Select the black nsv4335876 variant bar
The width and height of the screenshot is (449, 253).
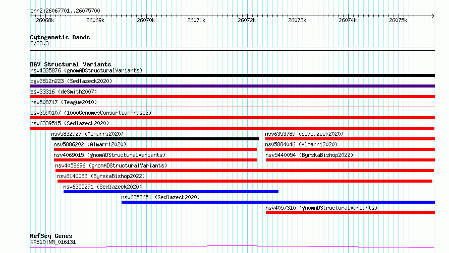coord(232,75)
